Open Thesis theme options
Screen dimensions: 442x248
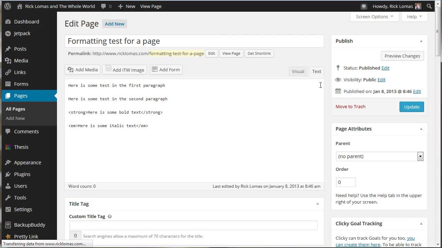[x=21, y=147]
